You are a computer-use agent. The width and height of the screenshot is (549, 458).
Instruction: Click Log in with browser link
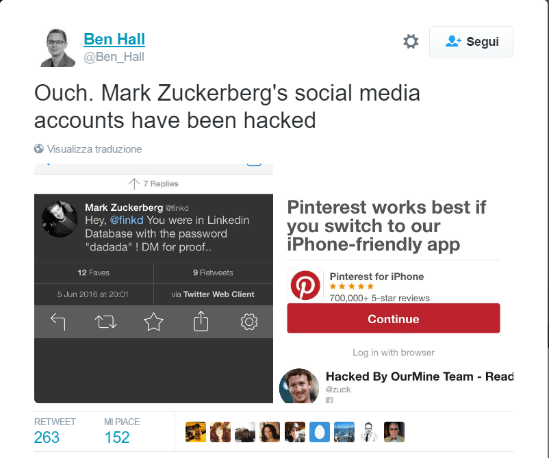pos(394,353)
